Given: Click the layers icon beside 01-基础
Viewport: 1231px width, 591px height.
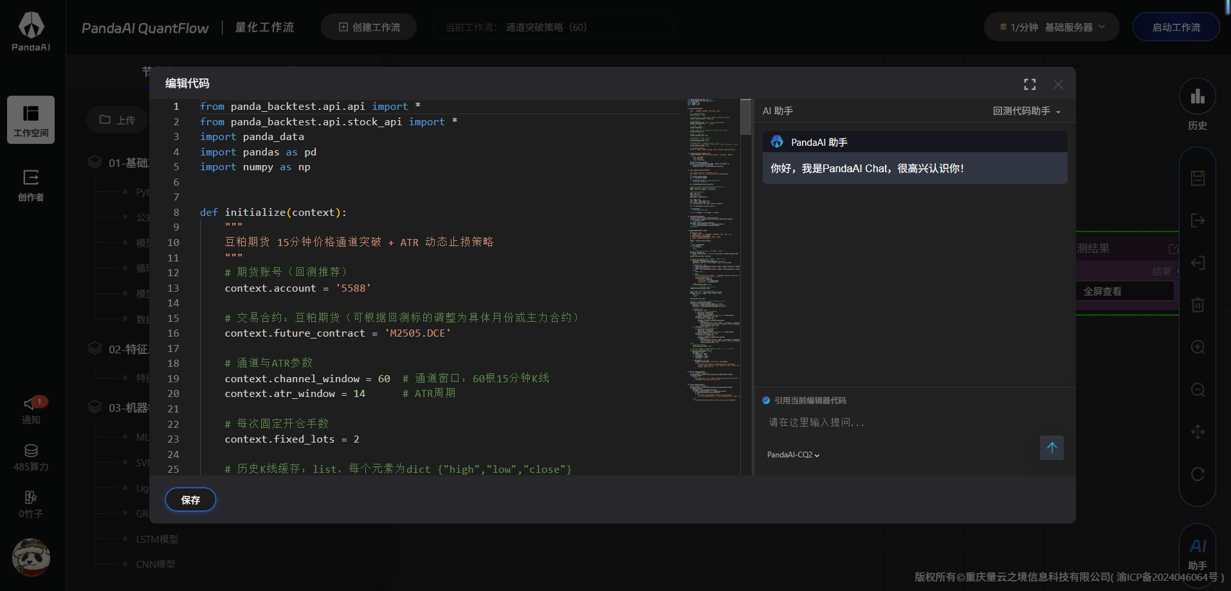Looking at the screenshot, I should click(95, 163).
